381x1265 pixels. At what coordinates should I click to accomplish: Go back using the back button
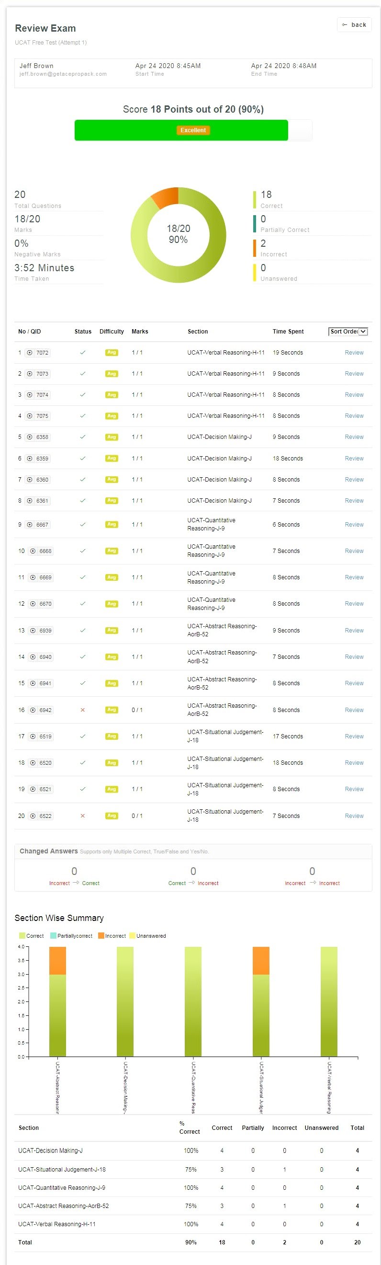pos(354,24)
